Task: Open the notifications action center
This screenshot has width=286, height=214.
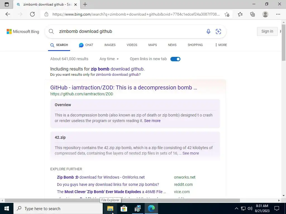Action: pos(277,208)
